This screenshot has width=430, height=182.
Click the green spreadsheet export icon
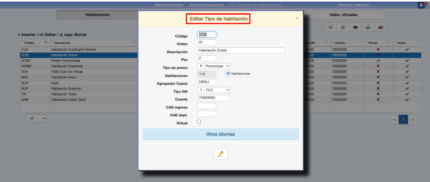[368, 27]
